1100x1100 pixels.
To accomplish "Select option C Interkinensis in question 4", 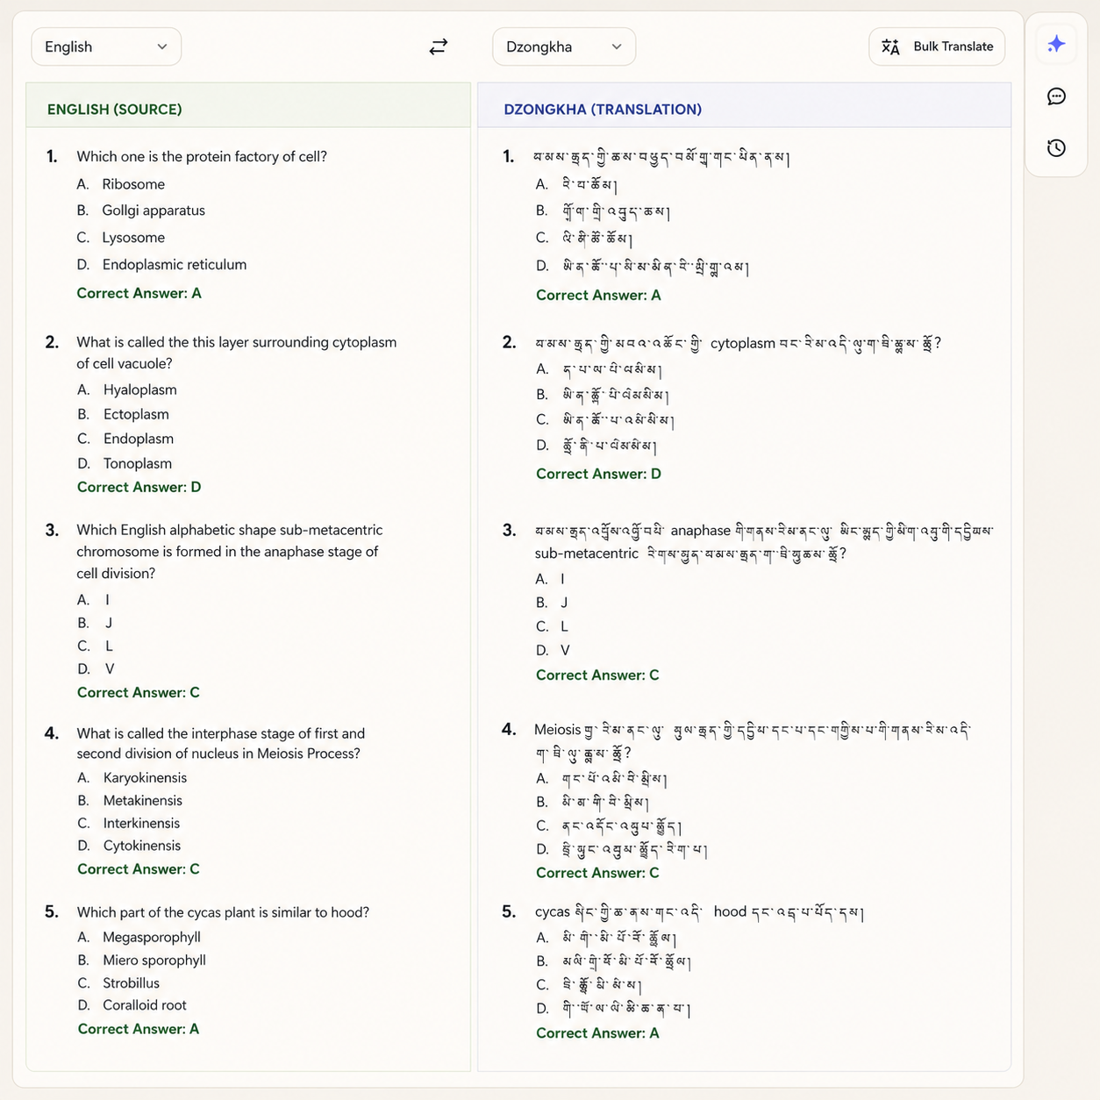I will pos(129,823).
